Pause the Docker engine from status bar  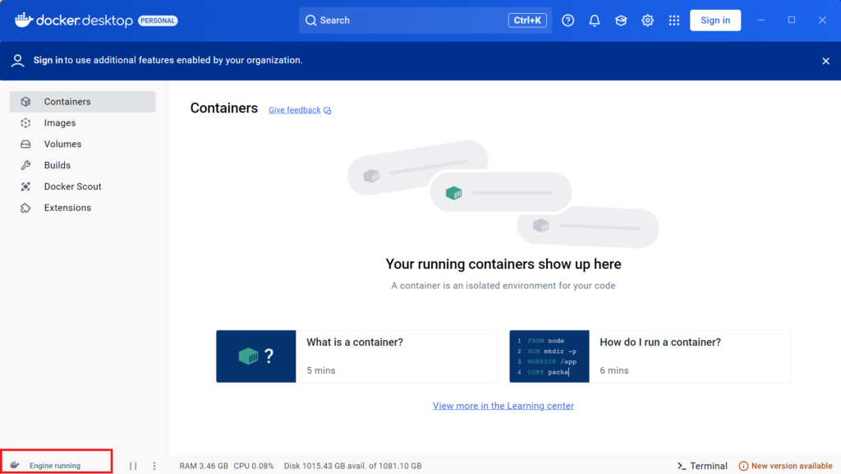pos(133,466)
